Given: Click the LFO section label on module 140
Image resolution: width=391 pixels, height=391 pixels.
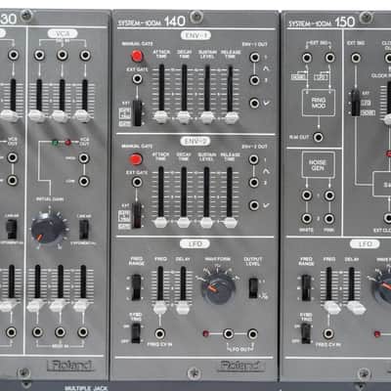Looking at the screenshot, I should click(195, 243).
